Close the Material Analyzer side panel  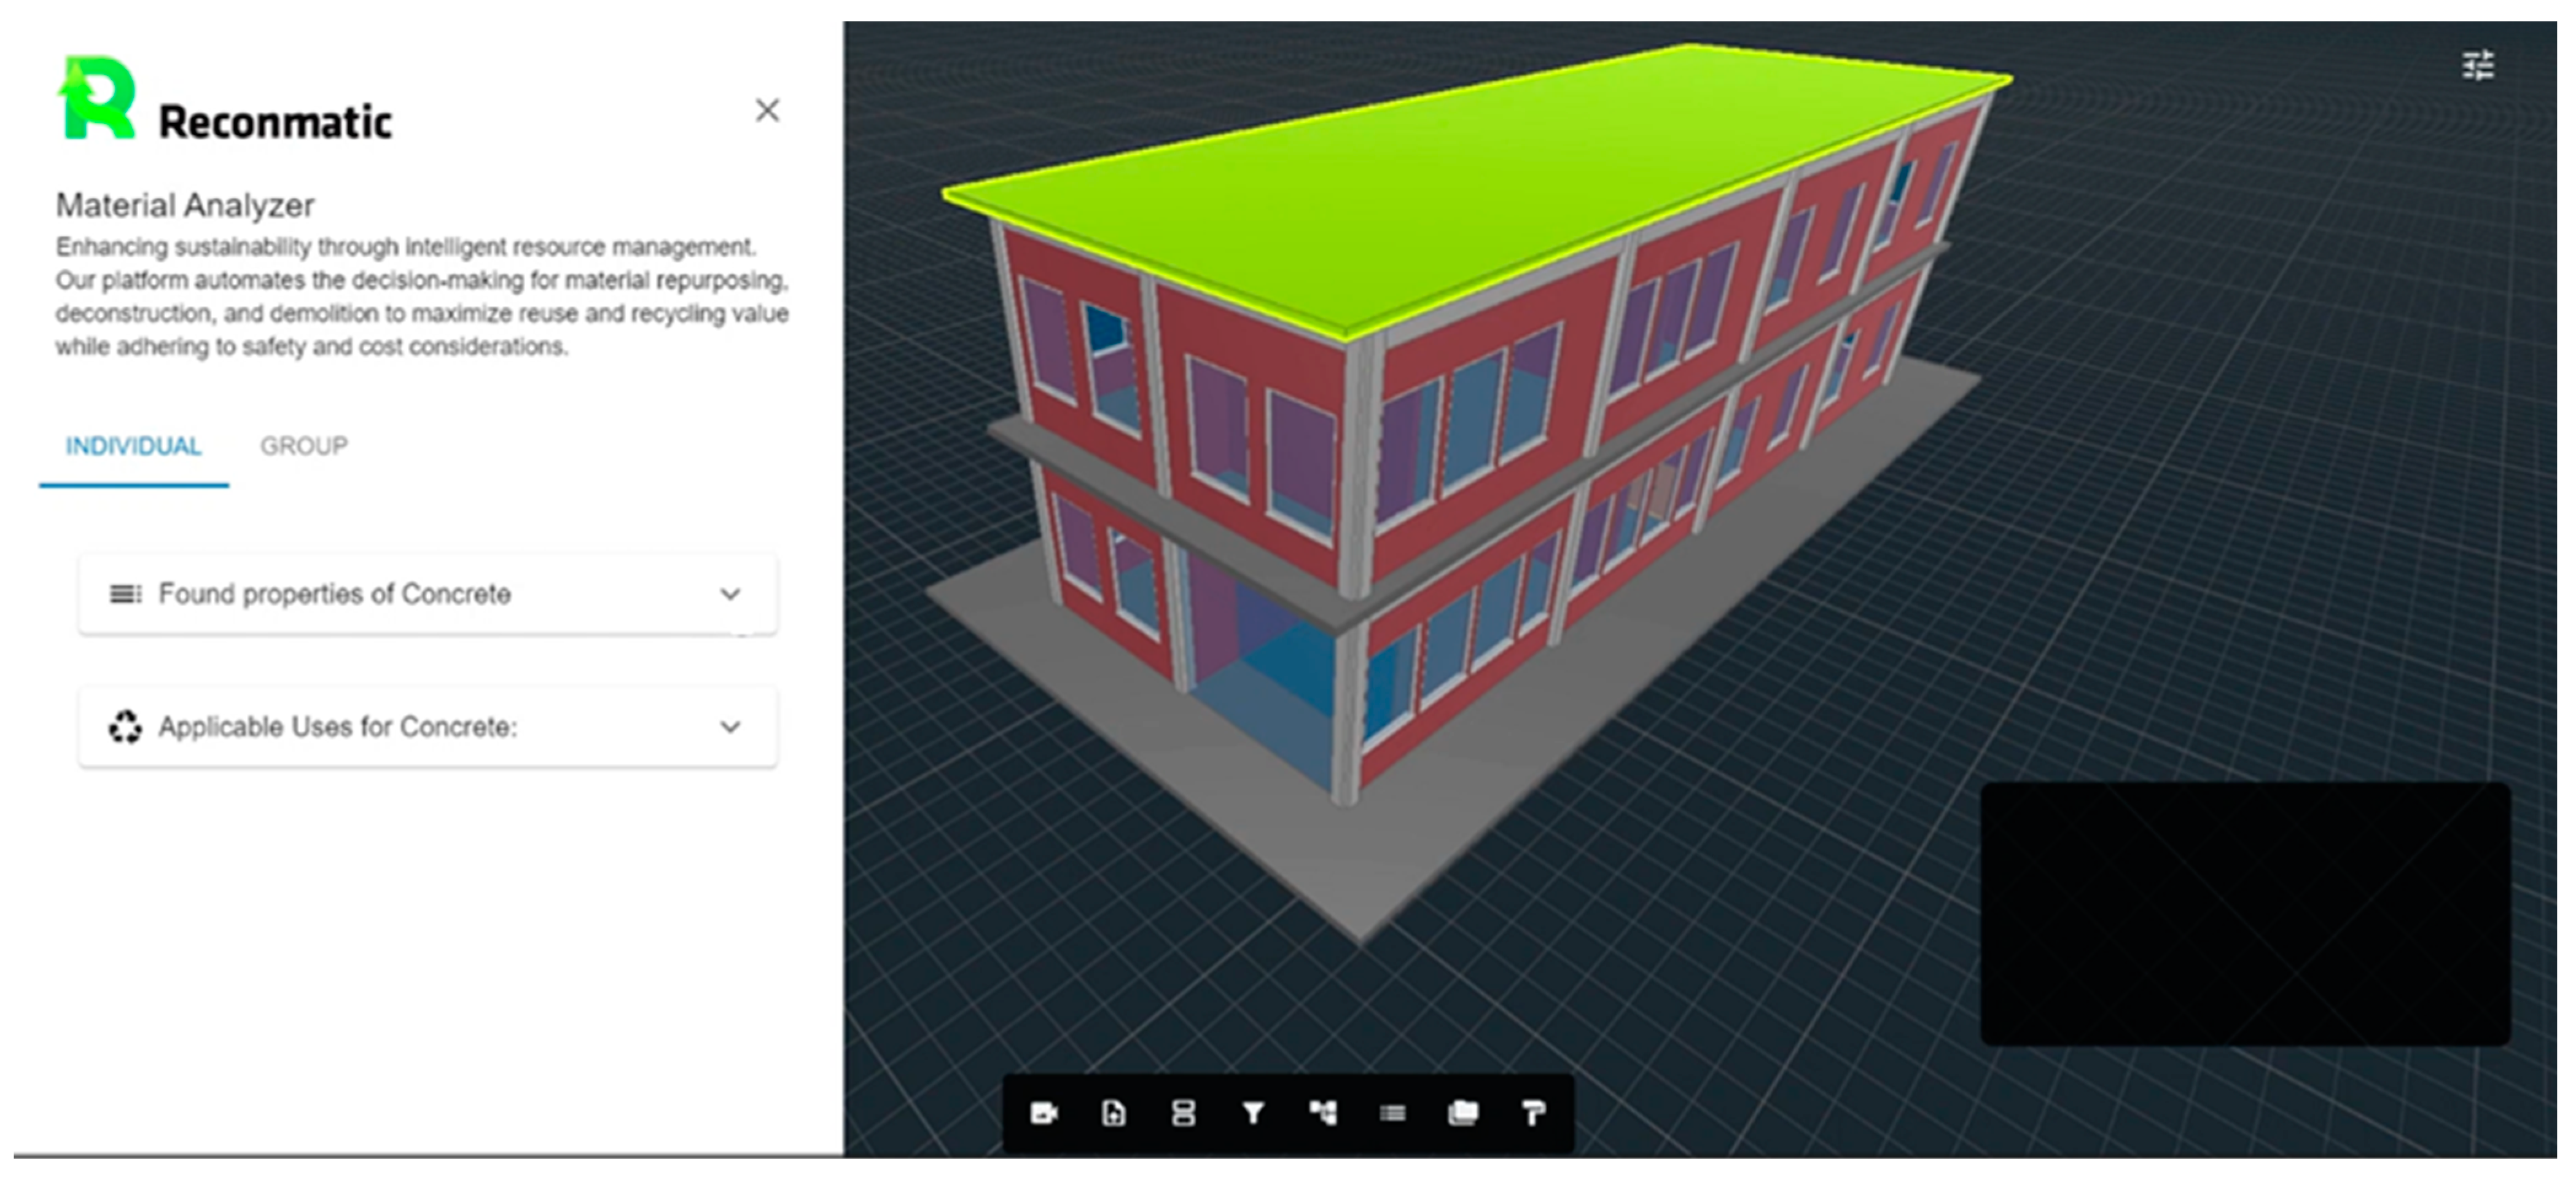click(x=767, y=110)
